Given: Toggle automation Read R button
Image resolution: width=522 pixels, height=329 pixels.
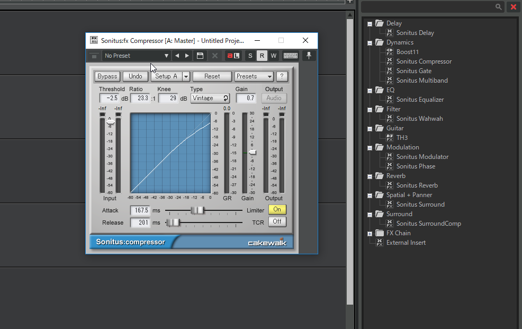Looking at the screenshot, I should (262, 56).
